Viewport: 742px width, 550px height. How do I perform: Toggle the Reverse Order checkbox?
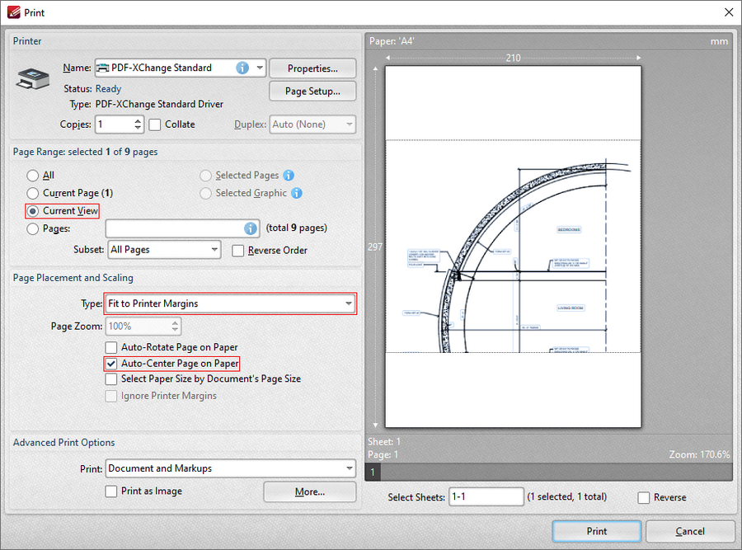coord(238,251)
